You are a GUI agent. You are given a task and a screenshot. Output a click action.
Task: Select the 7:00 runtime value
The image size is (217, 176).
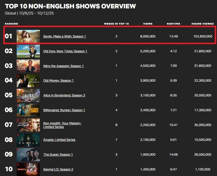click(174, 66)
